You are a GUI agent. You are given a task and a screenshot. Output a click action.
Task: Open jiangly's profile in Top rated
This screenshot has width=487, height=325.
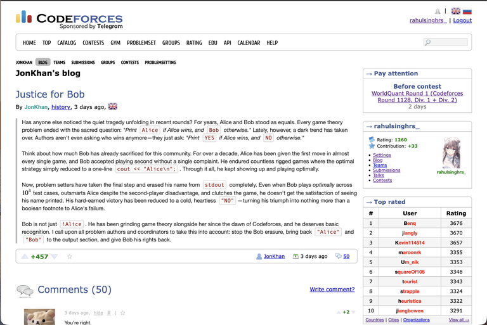tap(410, 233)
